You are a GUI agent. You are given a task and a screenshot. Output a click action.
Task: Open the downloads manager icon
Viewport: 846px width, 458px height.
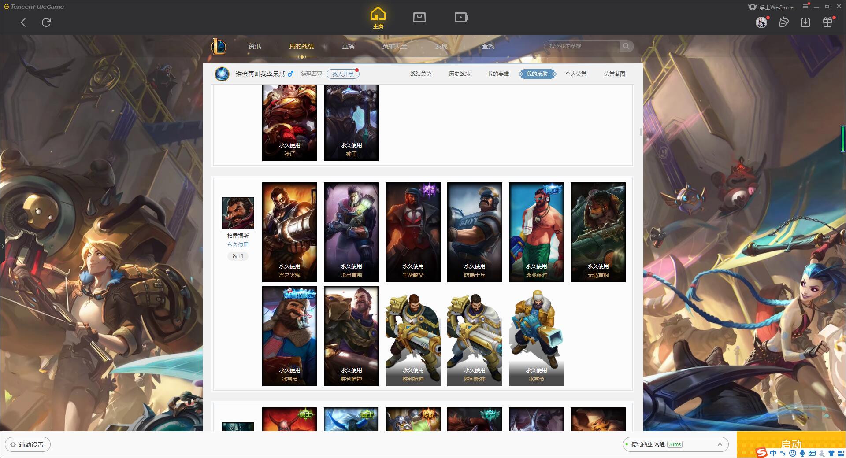tap(805, 22)
